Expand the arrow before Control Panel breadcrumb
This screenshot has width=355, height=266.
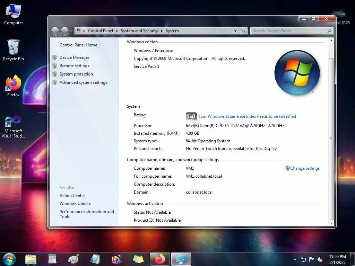tap(84, 31)
